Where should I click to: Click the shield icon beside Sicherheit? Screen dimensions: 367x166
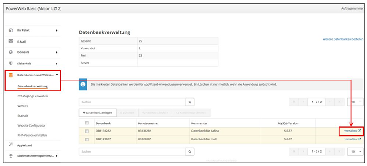11,63
